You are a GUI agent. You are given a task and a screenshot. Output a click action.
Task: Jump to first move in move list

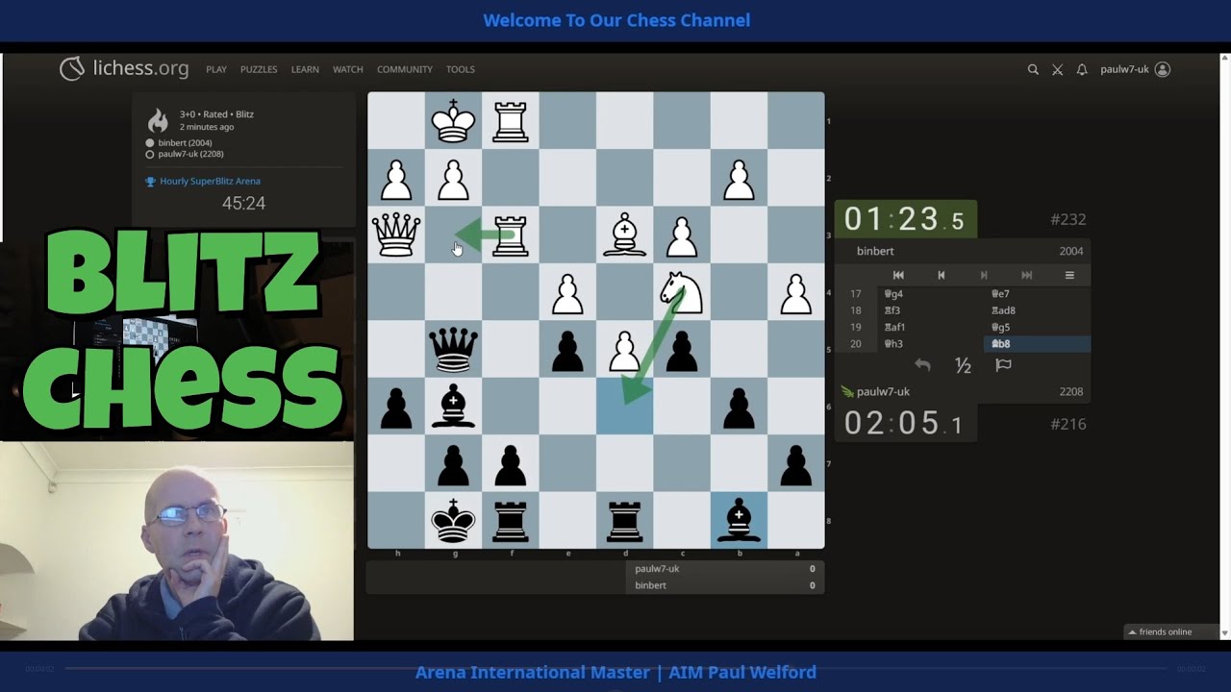point(898,275)
